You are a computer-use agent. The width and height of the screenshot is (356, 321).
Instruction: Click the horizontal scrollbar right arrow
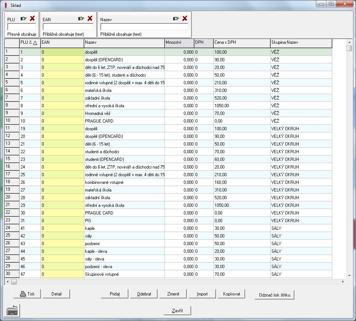[343, 282]
